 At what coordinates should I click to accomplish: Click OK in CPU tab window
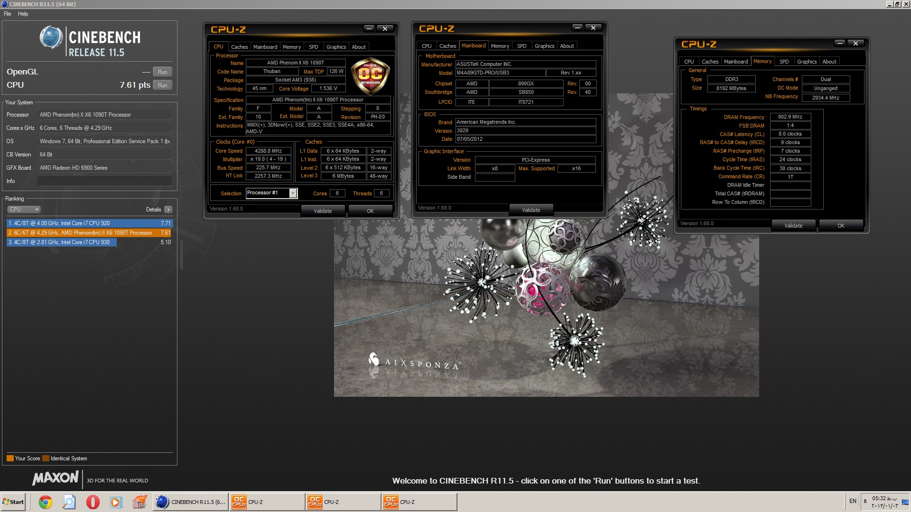coord(371,211)
